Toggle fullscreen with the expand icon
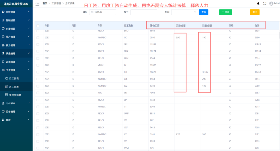 [265, 4]
